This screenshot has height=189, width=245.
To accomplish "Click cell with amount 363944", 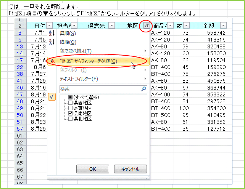I will (x=208, y=88).
